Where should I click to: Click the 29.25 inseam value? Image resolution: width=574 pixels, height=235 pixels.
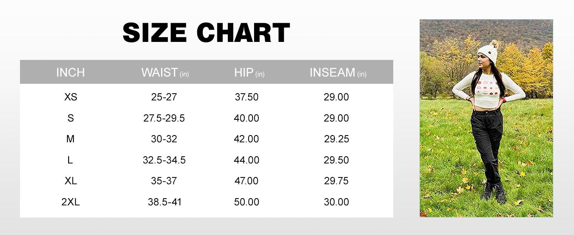[x=336, y=139]
